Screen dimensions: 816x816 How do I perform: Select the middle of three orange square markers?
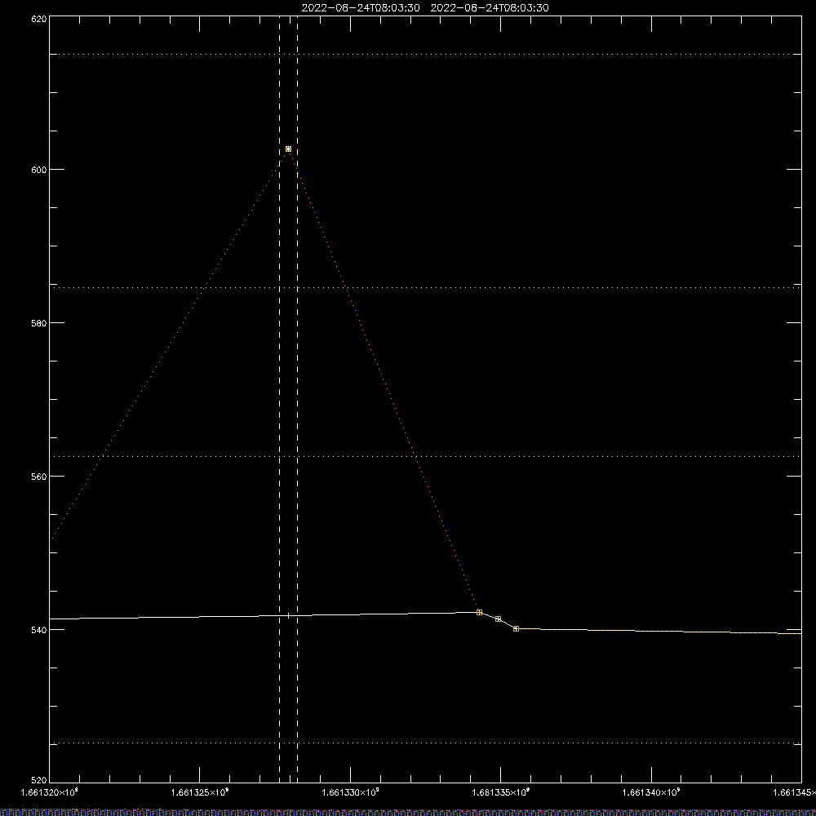(x=498, y=619)
